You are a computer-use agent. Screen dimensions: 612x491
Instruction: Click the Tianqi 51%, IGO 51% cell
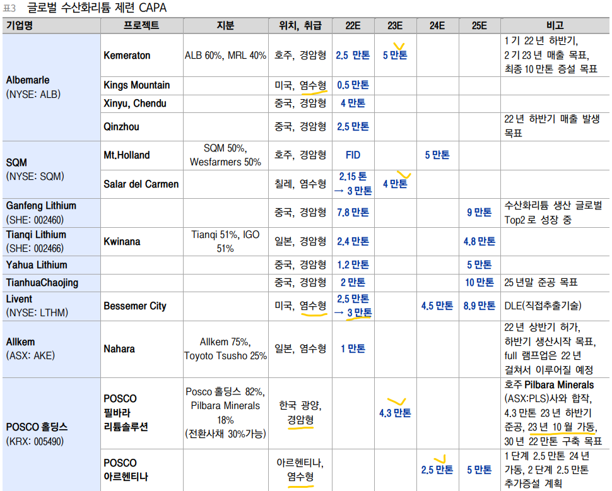[225, 242]
